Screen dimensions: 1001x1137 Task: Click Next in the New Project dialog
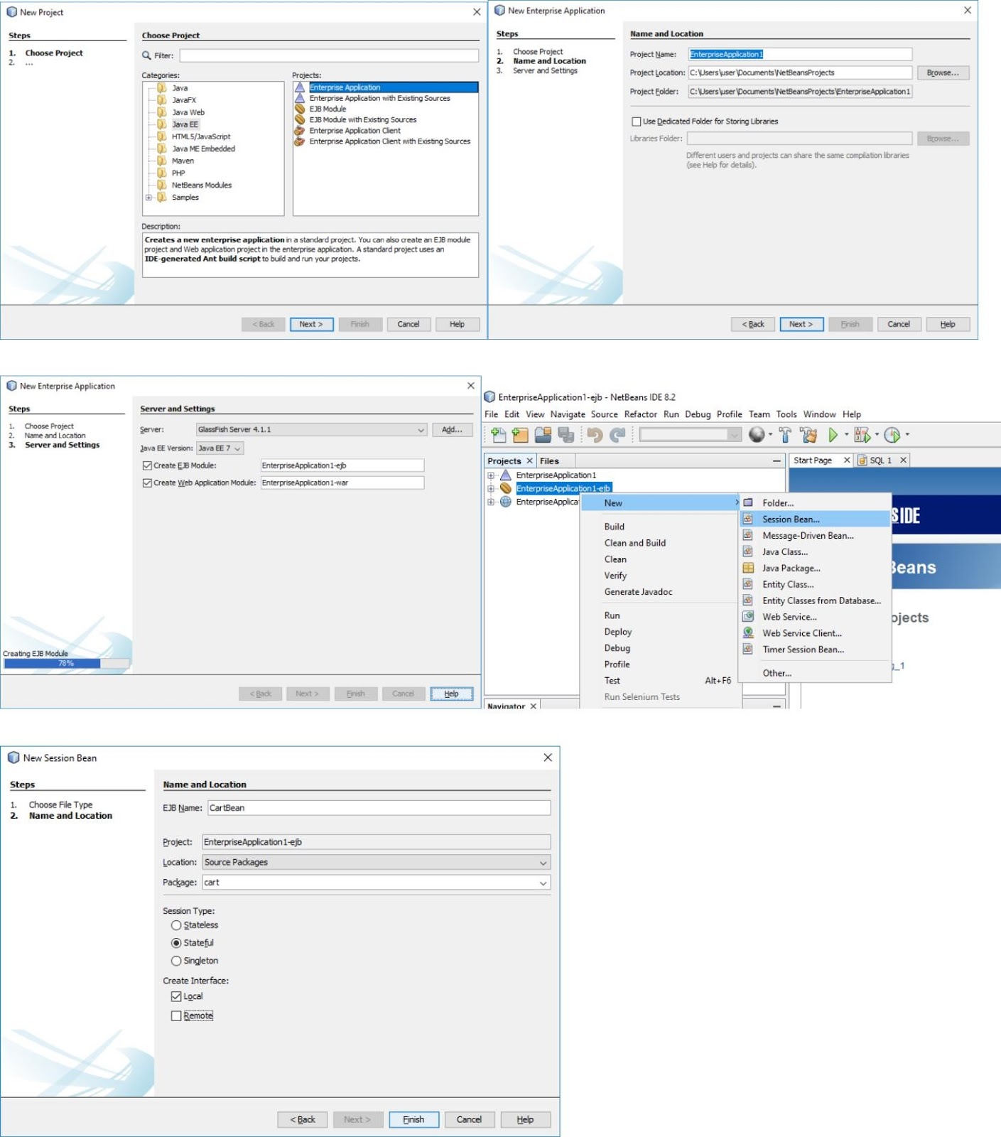tap(311, 324)
